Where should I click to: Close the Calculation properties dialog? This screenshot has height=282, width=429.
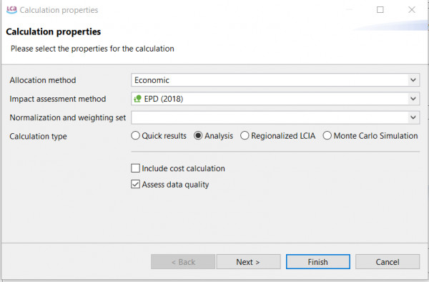click(412, 10)
